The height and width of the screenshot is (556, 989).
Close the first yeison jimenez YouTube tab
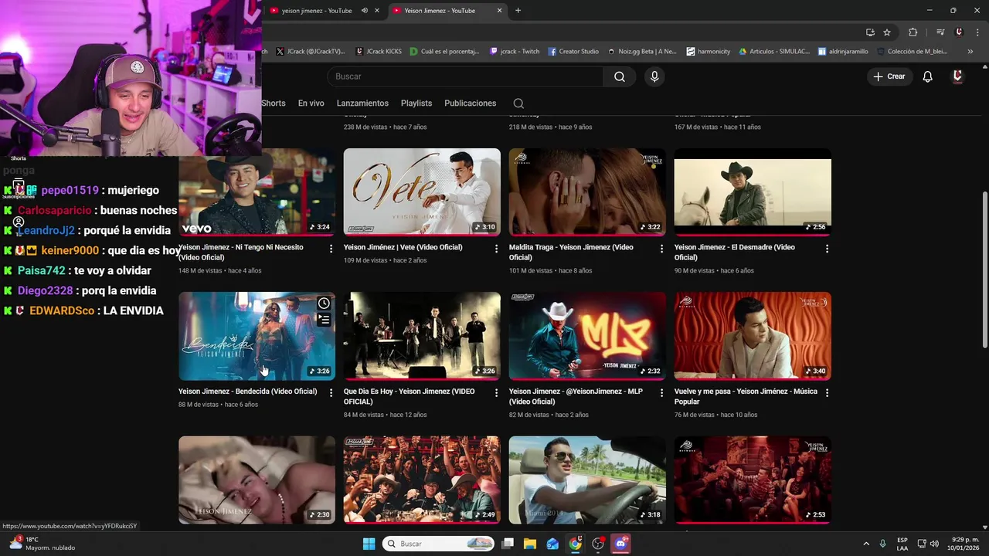377,11
